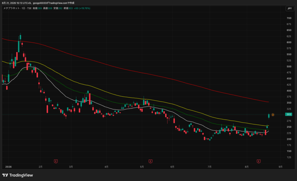The height and width of the screenshot is (181, 297).
Task: Click the 700 price axis label
Action: 289,18
